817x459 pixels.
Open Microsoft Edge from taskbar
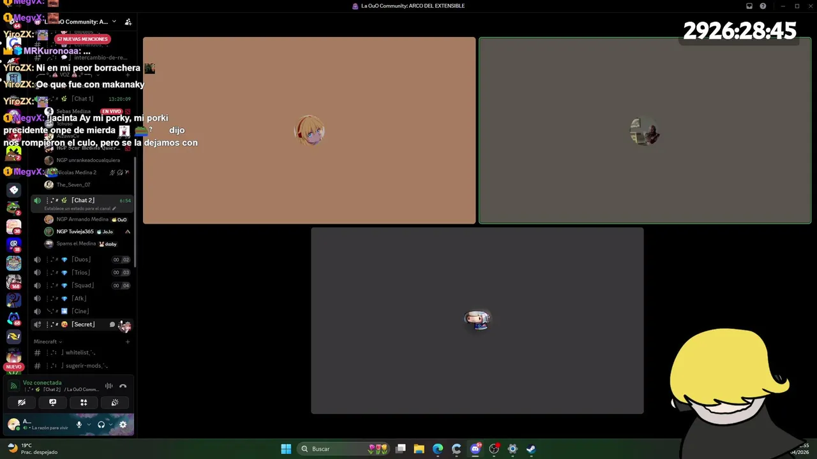(x=438, y=449)
